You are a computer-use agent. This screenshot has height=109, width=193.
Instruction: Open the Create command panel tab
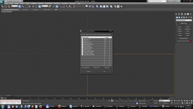[176, 14]
